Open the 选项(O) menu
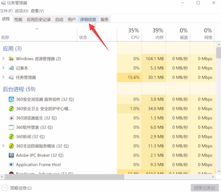The height and width of the screenshot is (194, 221). pos(22,11)
